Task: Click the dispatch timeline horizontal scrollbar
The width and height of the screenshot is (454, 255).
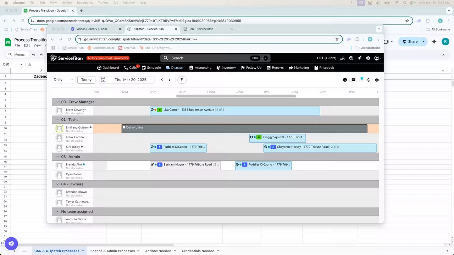Action: pyautogui.click(x=236, y=96)
